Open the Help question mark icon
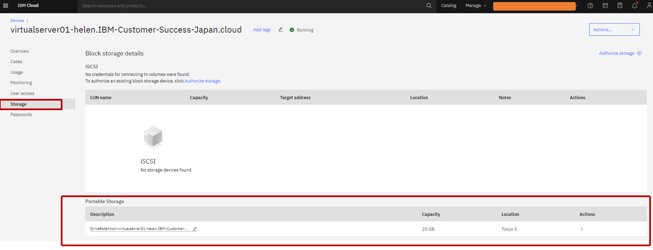Image resolution: width=653 pixels, height=250 pixels. [x=590, y=6]
